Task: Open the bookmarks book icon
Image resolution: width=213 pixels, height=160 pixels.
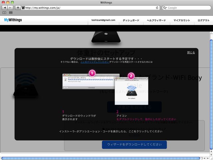Action: click(x=4, y=13)
